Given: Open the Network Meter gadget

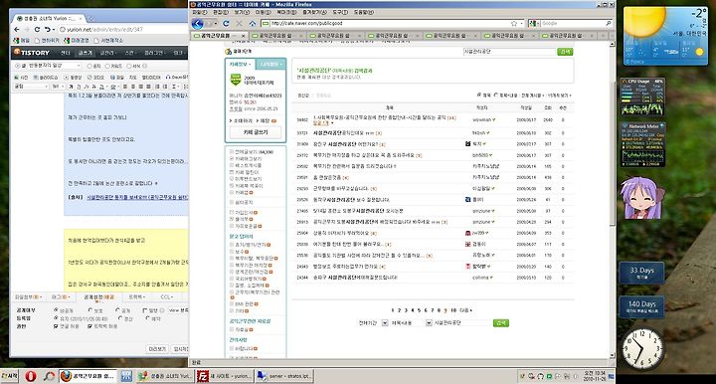Looking at the screenshot, I should coord(642,144).
